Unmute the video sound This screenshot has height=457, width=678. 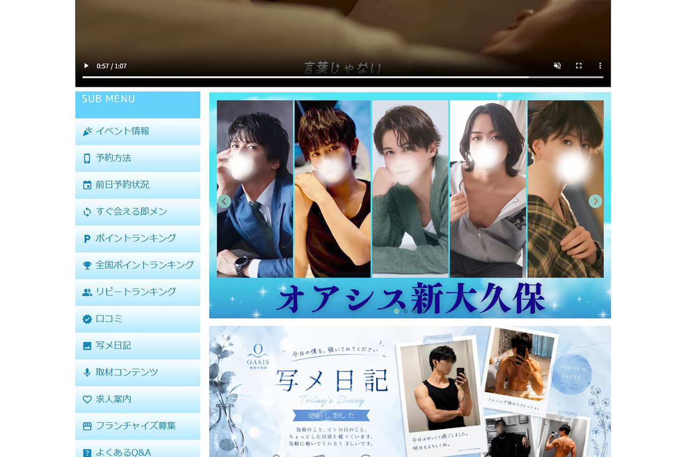click(x=558, y=66)
